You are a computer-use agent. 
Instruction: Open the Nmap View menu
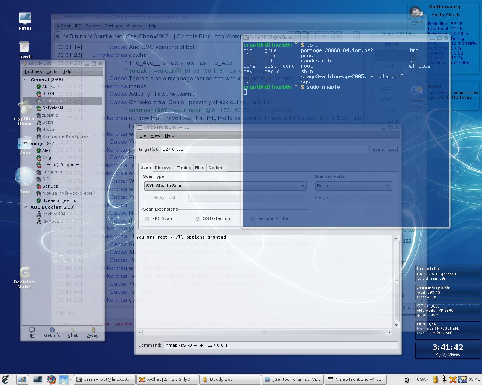tap(155, 135)
